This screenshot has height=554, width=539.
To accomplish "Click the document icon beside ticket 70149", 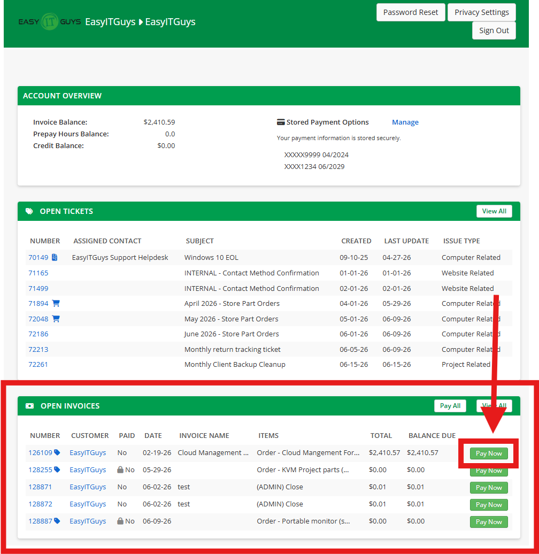I will pos(55,257).
